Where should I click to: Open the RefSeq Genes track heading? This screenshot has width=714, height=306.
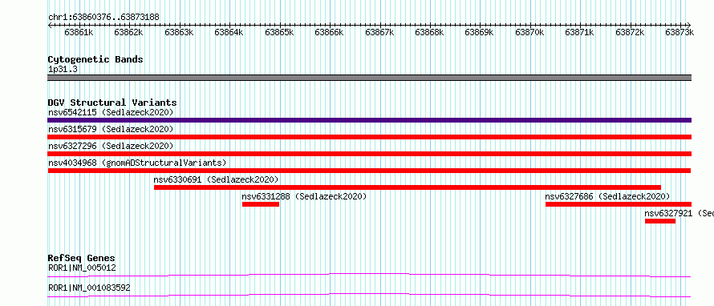pyautogui.click(x=82, y=258)
